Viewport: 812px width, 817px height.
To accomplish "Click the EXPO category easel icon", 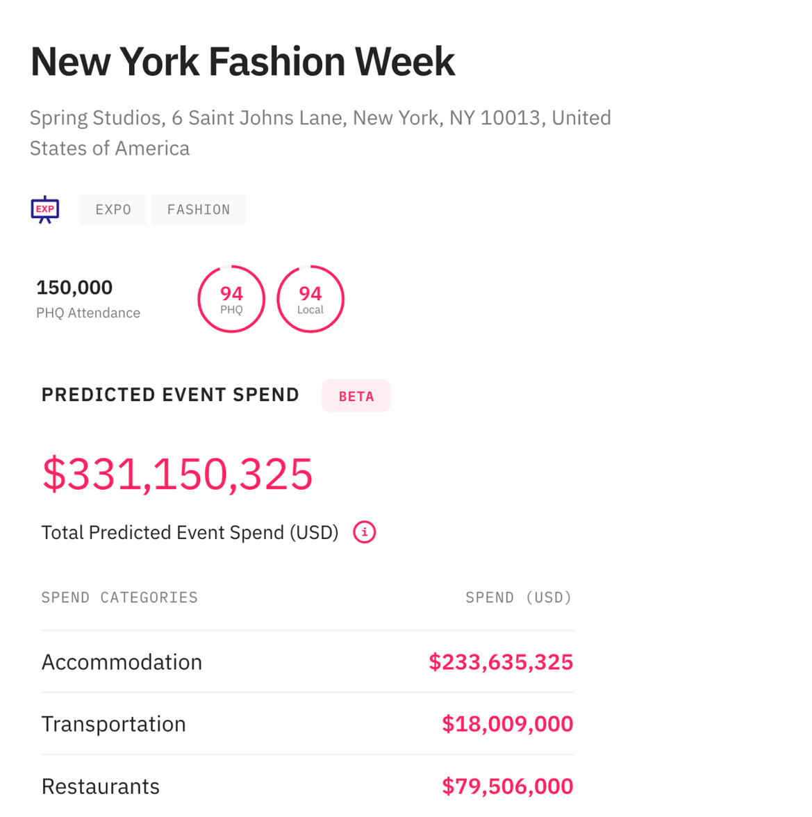I will pos(44,209).
